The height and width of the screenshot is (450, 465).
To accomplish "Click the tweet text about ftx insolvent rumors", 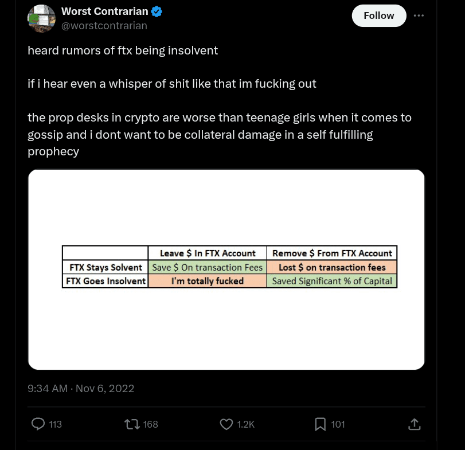I will [123, 50].
